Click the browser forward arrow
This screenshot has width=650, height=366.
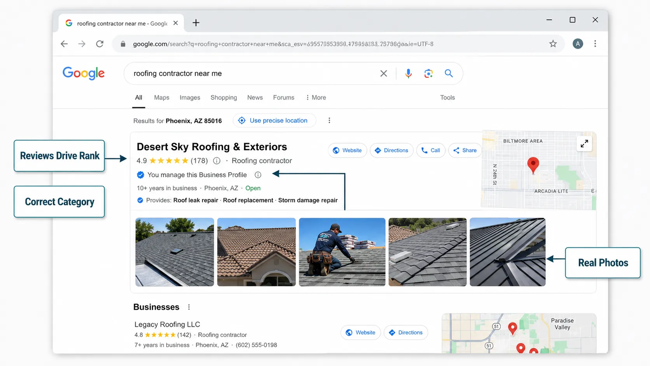point(82,44)
